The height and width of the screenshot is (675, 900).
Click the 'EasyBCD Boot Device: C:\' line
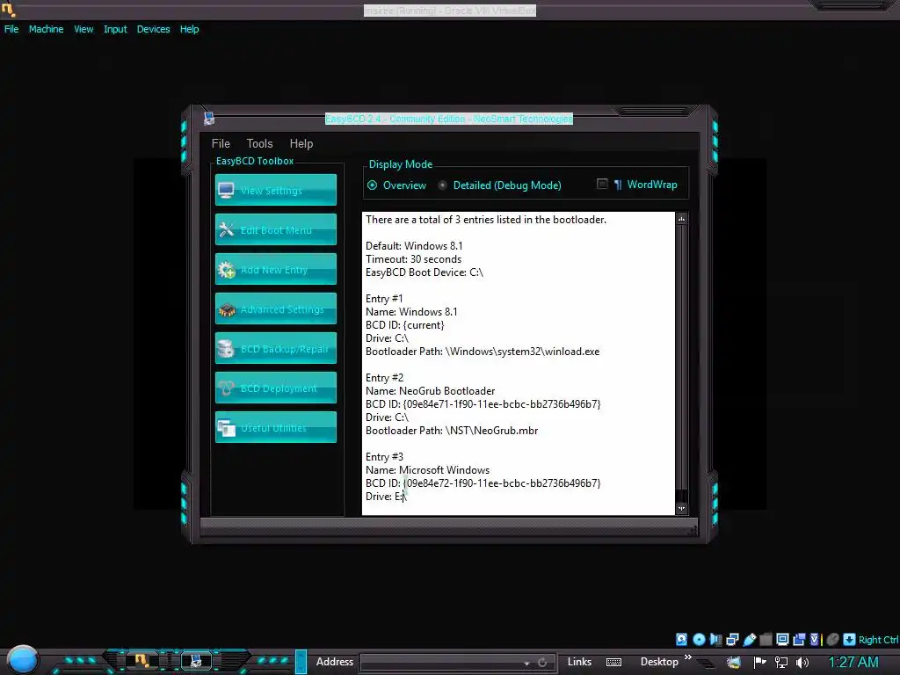tap(425, 272)
